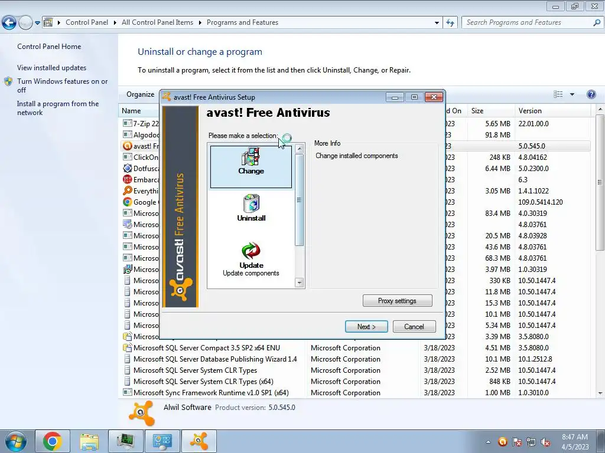Image resolution: width=605 pixels, height=453 pixels.
Task: Open the view options dropdown arrow
Action: click(x=572, y=94)
